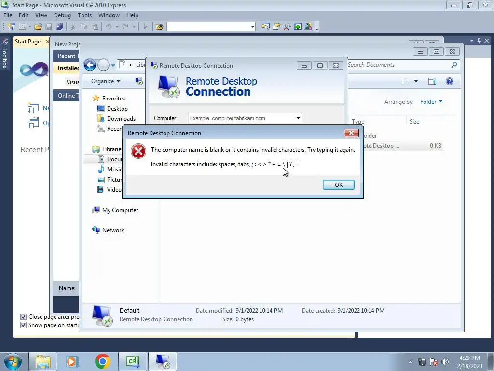Click the Start Debugging play icon

click(x=145, y=27)
